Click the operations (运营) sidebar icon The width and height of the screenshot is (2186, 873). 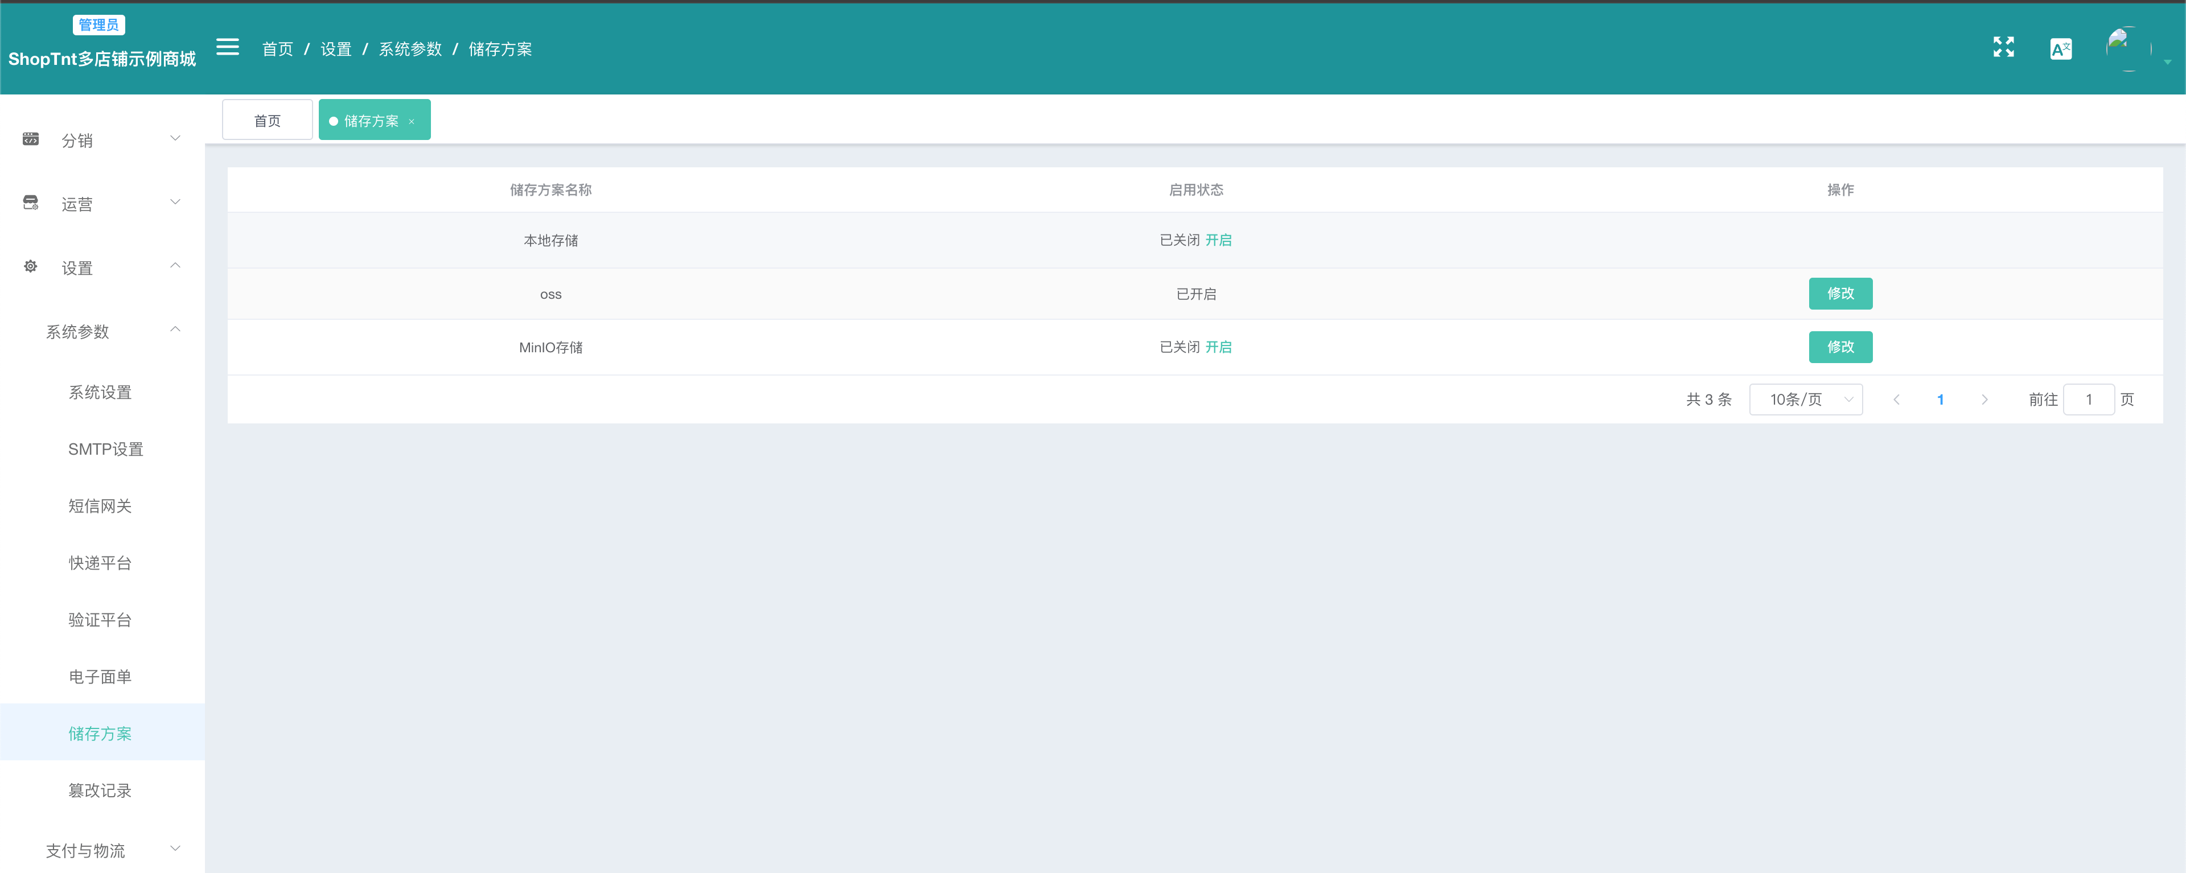(31, 203)
